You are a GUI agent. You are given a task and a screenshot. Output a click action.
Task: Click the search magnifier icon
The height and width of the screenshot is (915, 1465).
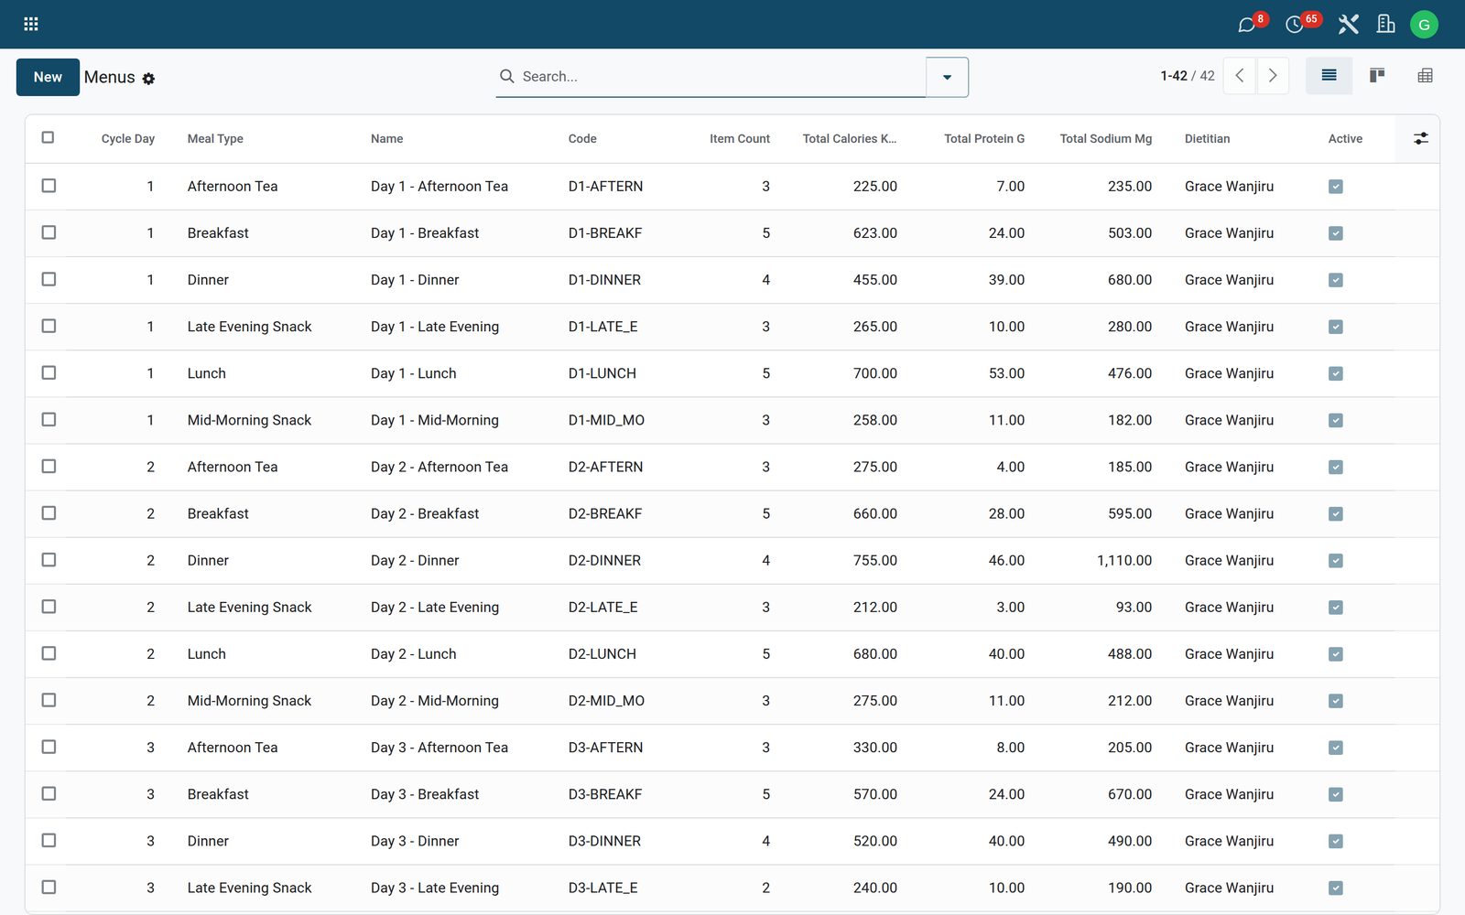pos(506,76)
